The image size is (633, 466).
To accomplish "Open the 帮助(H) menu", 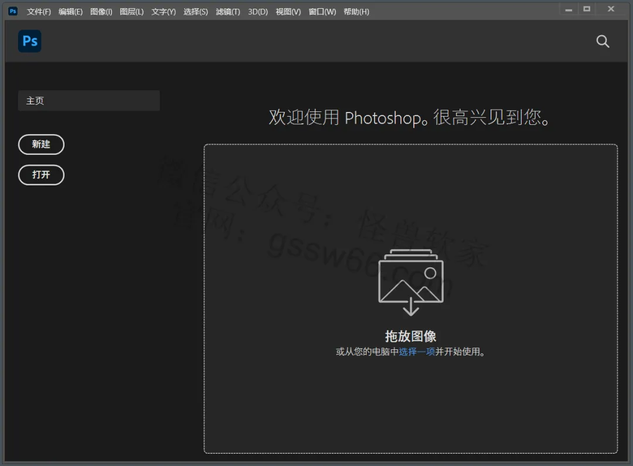I will (x=356, y=12).
